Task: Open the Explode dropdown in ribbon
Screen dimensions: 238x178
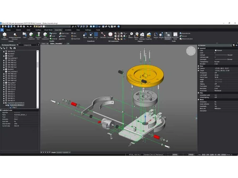Action: pyautogui.click(x=161, y=39)
